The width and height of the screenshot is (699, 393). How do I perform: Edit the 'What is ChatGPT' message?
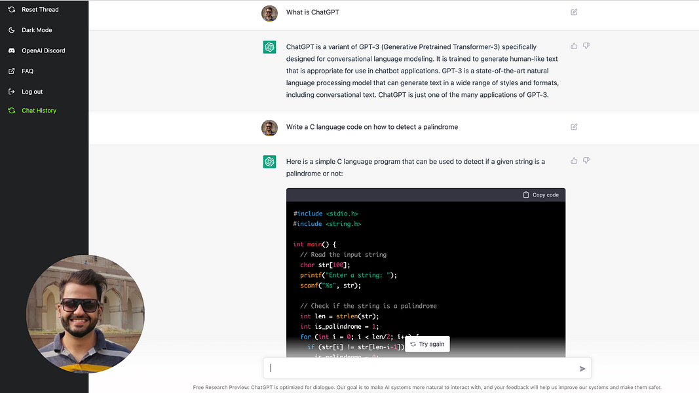[x=574, y=12]
